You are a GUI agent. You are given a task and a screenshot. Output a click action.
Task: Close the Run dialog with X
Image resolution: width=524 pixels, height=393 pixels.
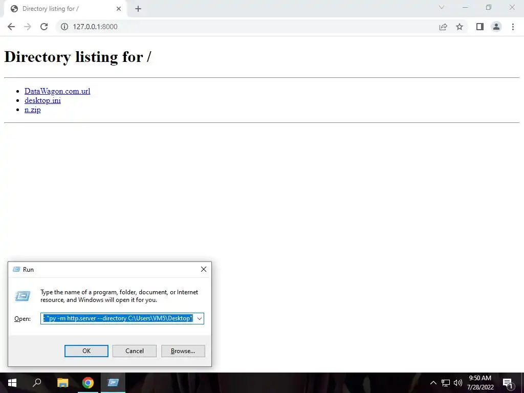[204, 269]
